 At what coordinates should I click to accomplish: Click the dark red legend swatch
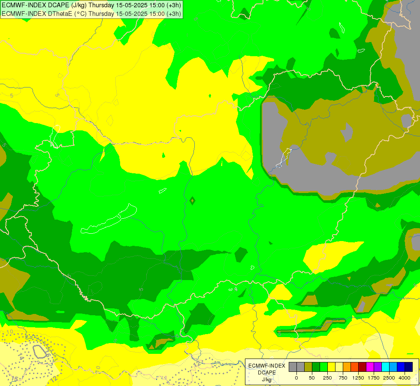pyautogui.click(x=363, y=367)
